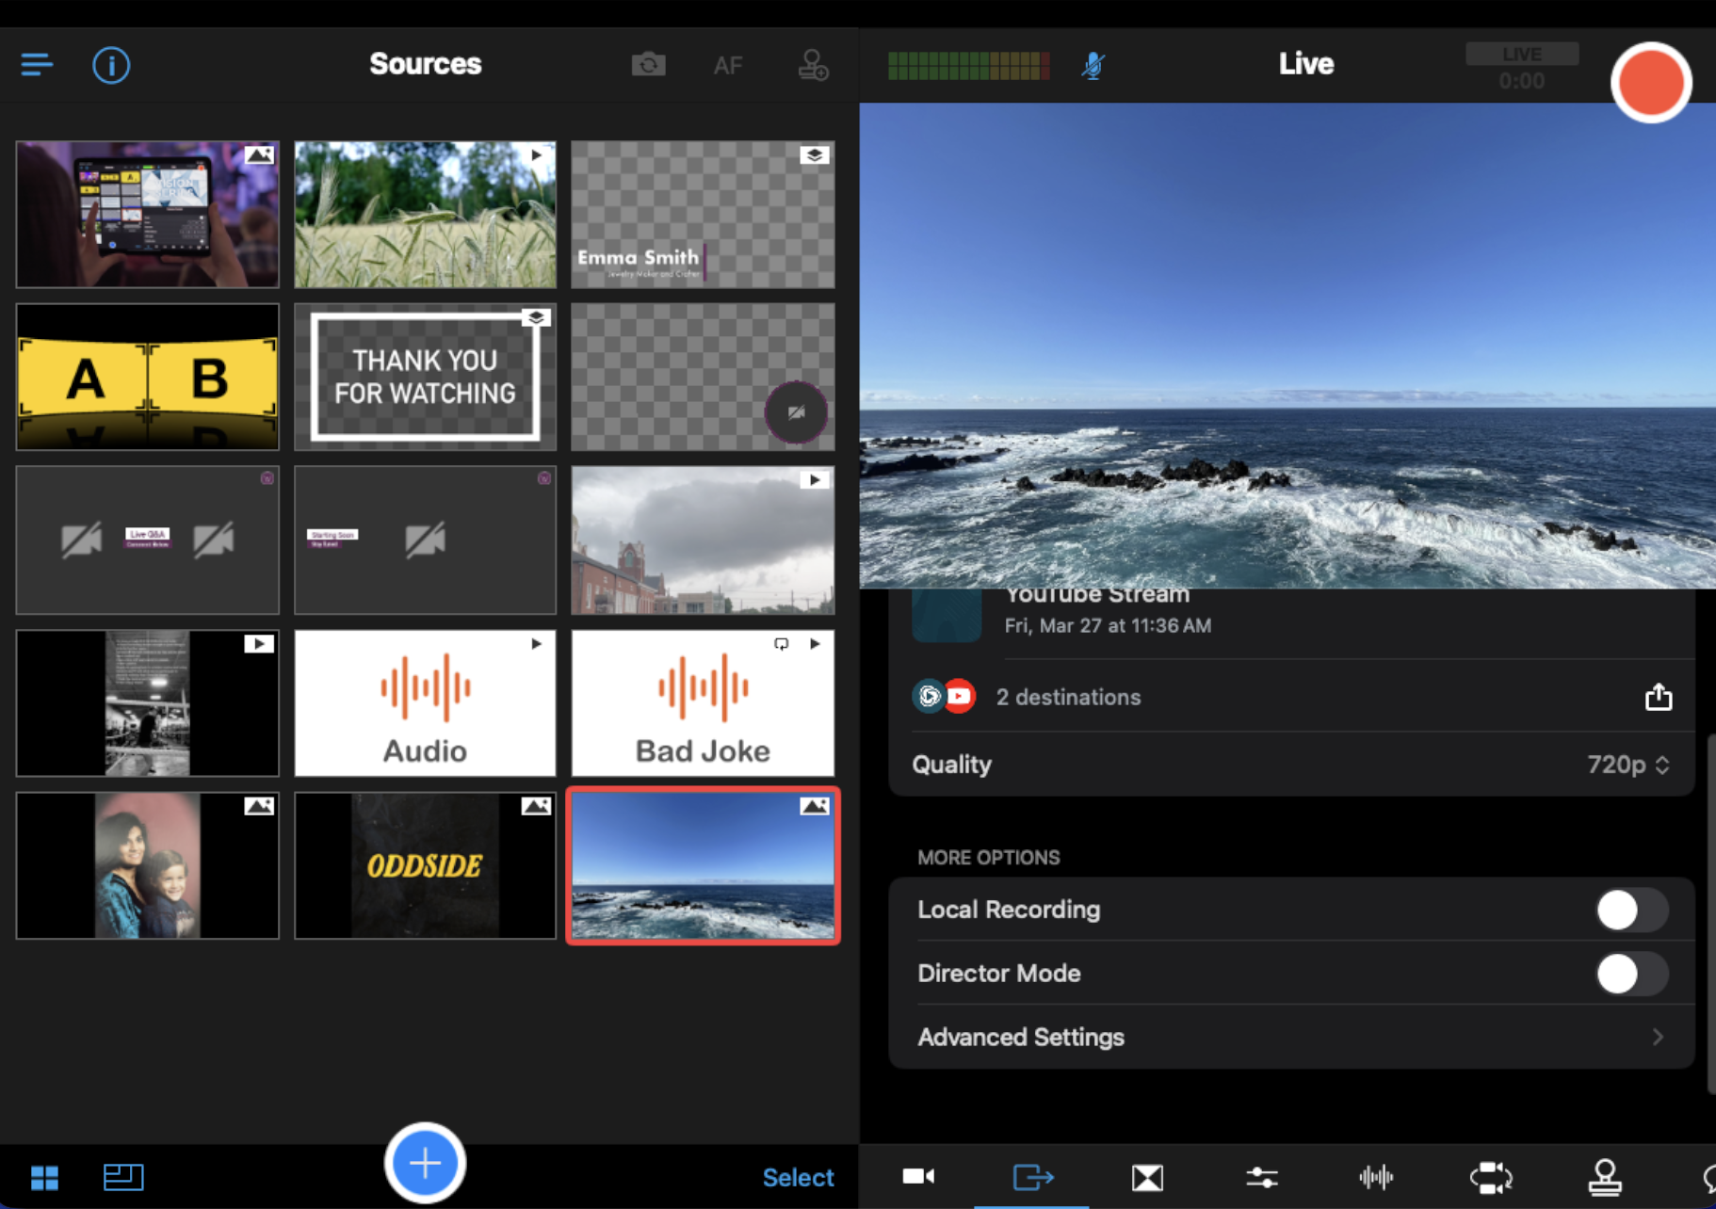
Task: Switch to grid view of sources
Action: 44,1177
